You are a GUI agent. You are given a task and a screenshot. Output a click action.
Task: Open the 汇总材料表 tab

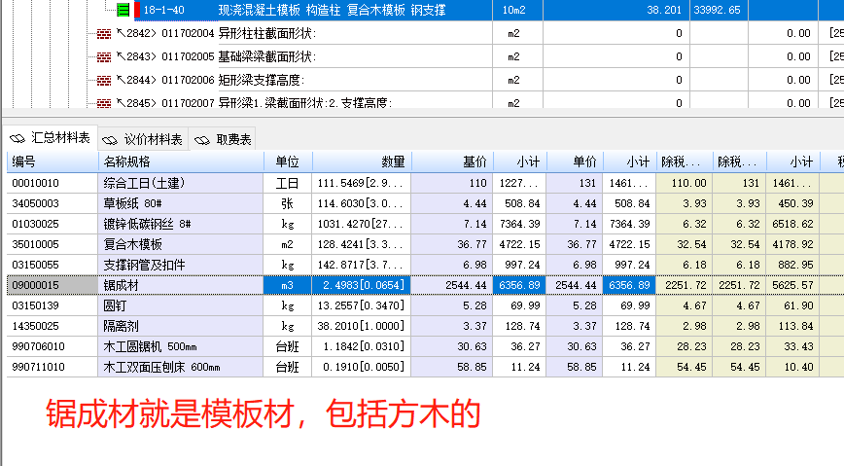(x=52, y=138)
